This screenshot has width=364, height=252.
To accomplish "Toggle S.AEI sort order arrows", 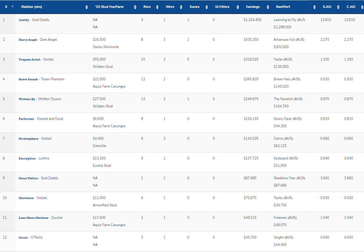I will [338, 7].
